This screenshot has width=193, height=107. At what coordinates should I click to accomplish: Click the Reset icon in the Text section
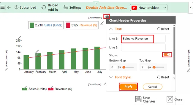pos(159,29)
